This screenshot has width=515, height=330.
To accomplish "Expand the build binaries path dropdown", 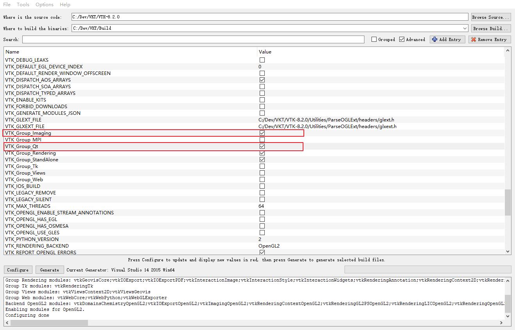I will point(465,29).
